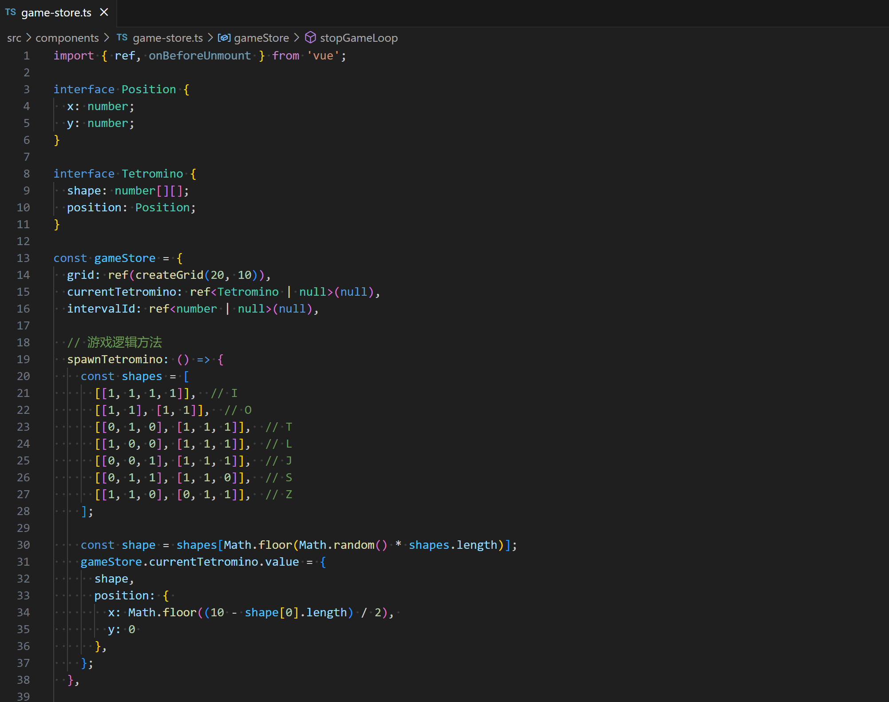Click the stopGameLoop method cube icon
The image size is (889, 702).
click(x=310, y=38)
